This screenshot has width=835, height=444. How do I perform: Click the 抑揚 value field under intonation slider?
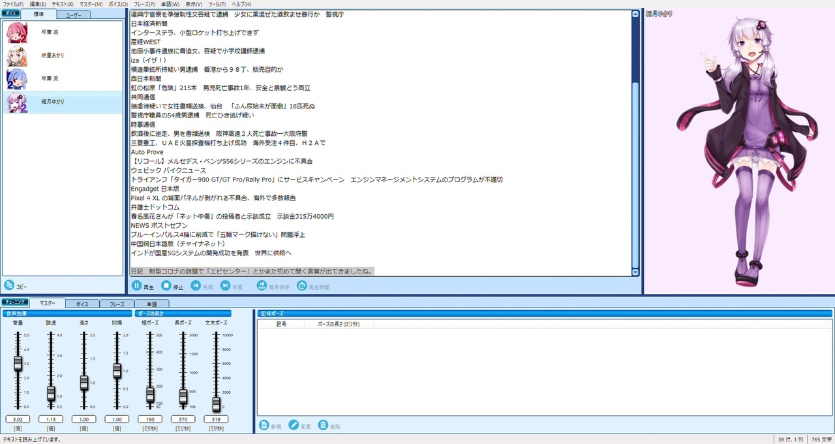coord(117,419)
